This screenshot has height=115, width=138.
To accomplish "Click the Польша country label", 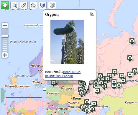I will pyautogui.click(x=53, y=93).
